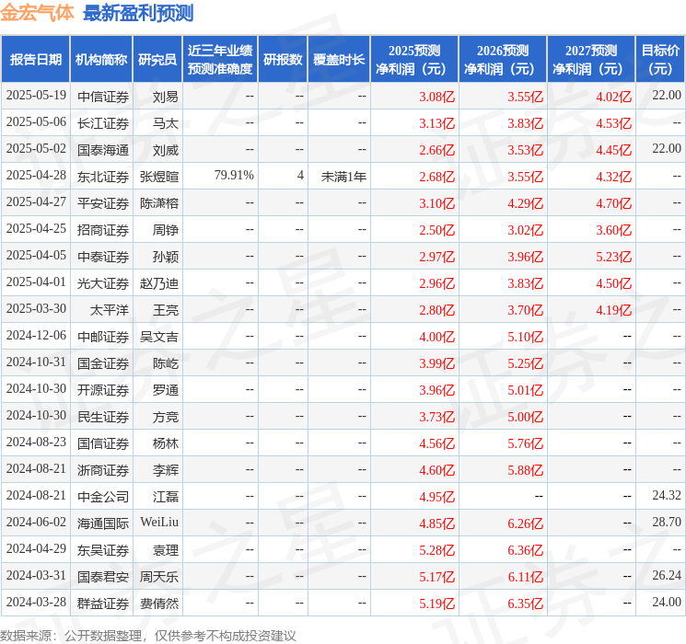Viewport: 686px width, 644px height.
Task: Select analyst 张煜暄 in the 东北证券 row
Action: tap(159, 177)
